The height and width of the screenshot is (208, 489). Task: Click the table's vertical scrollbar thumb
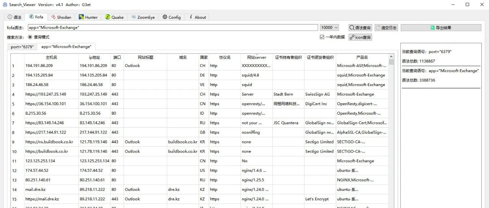391,62
